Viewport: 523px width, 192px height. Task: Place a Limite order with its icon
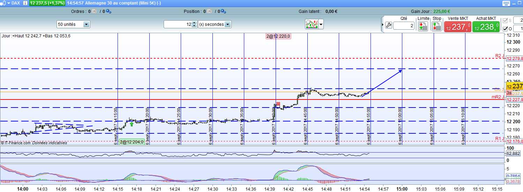[423, 26]
